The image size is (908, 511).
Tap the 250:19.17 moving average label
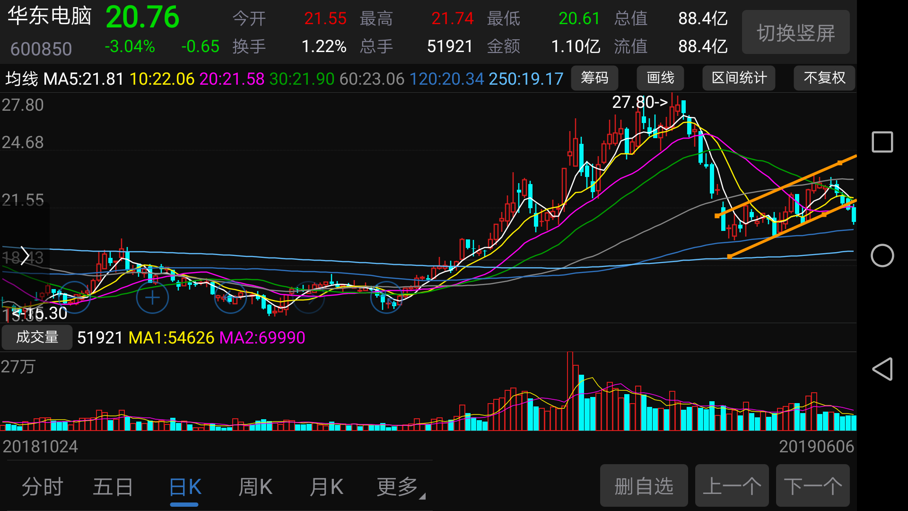pyautogui.click(x=526, y=79)
